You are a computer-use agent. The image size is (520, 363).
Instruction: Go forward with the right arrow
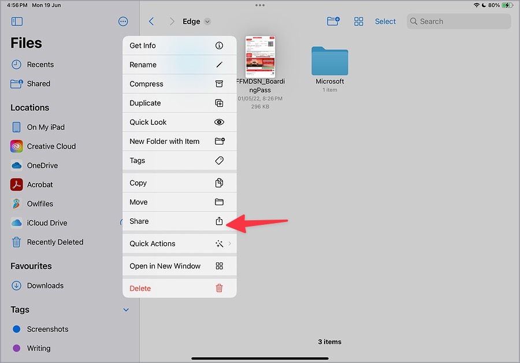pyautogui.click(x=172, y=21)
